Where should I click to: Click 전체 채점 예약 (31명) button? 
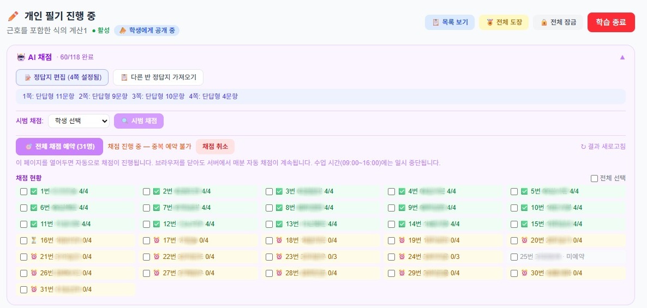click(x=59, y=147)
